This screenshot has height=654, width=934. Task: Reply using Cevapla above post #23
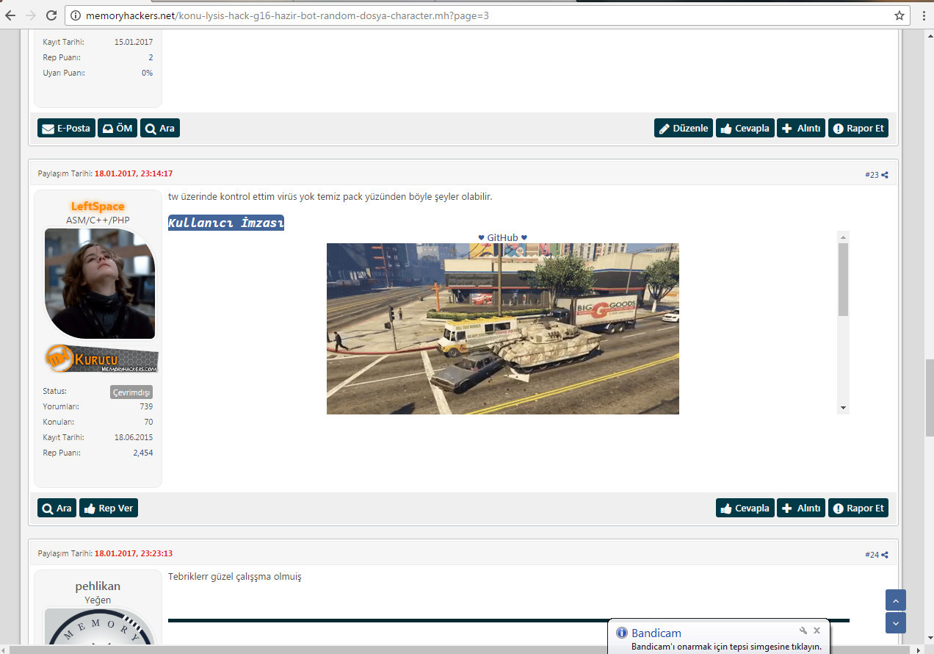tap(745, 128)
